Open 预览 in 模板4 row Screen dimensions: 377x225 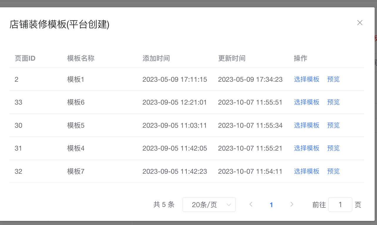[x=333, y=148]
